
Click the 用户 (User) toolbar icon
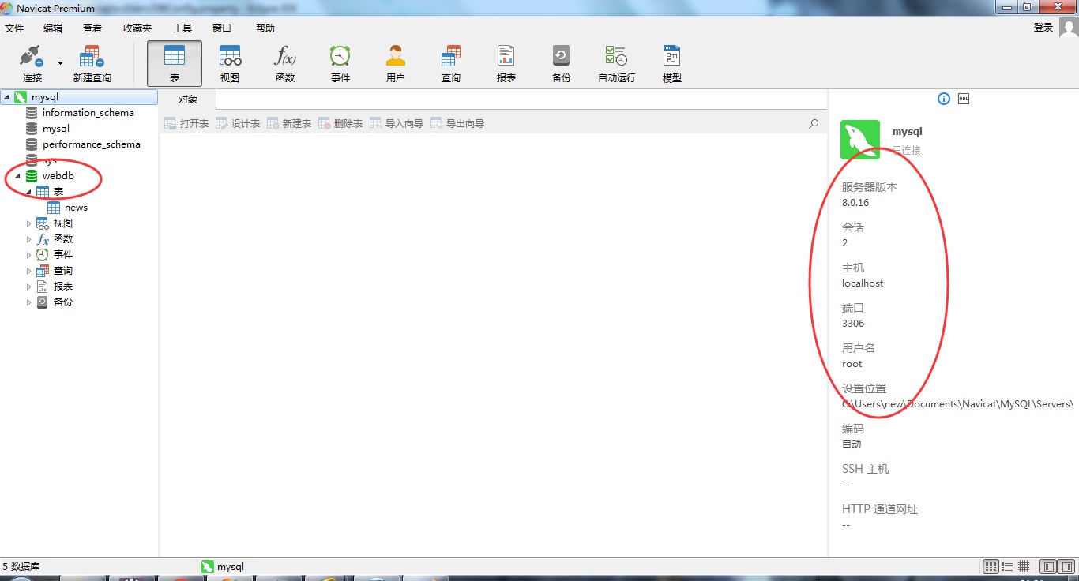coord(396,64)
